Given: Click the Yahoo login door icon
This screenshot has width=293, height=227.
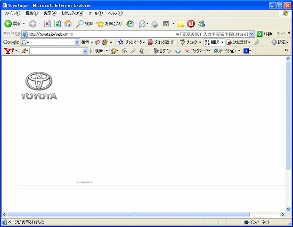Looking at the screenshot, I should [x=156, y=51].
